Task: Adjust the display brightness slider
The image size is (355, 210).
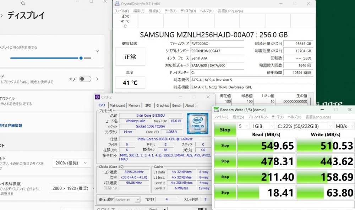Action: click(x=51, y=58)
